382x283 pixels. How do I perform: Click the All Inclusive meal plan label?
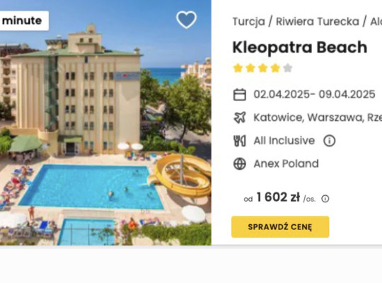[x=284, y=141]
